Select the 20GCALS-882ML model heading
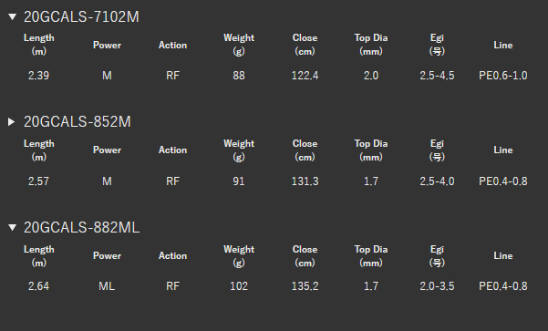Viewport: 548px width, 331px height. pyautogui.click(x=81, y=228)
